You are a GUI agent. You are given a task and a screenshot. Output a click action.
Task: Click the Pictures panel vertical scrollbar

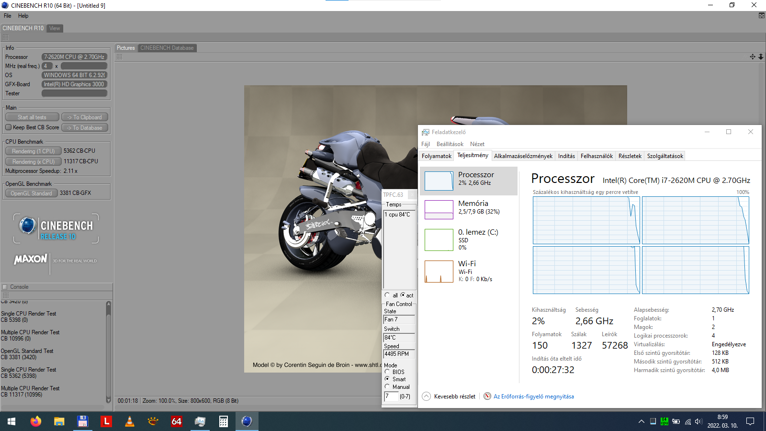point(761,230)
